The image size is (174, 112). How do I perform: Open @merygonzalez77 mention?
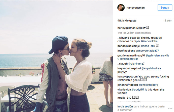coord(147,51)
